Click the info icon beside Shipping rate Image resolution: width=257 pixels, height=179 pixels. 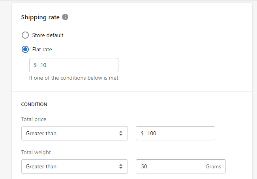click(65, 17)
